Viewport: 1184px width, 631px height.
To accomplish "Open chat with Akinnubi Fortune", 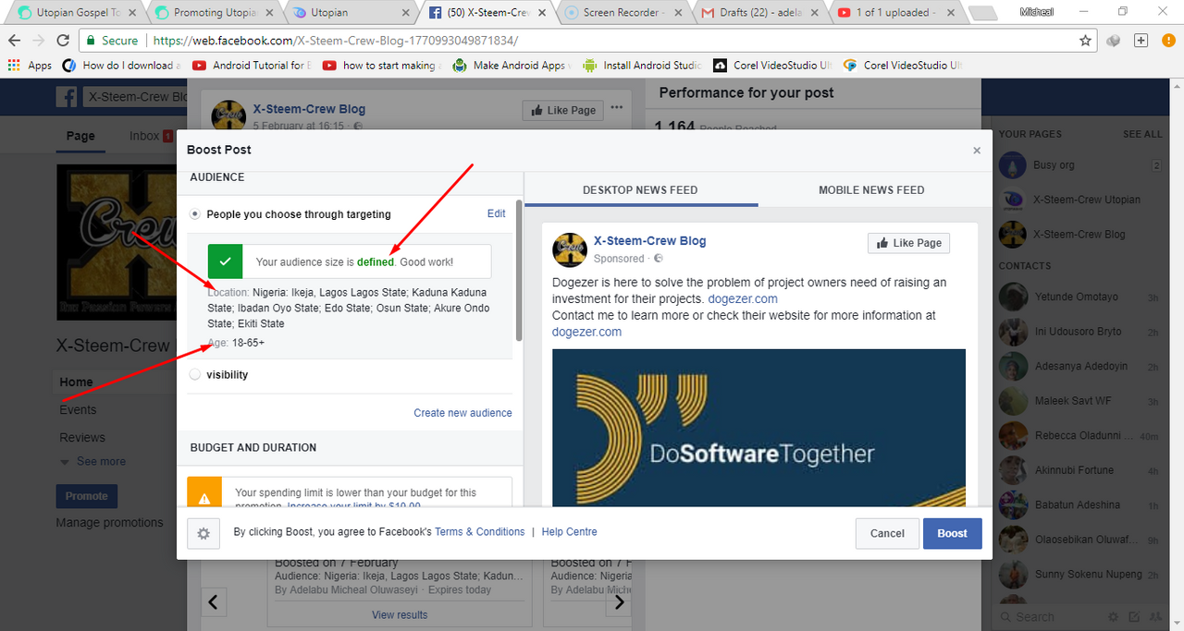I will tap(1080, 470).
